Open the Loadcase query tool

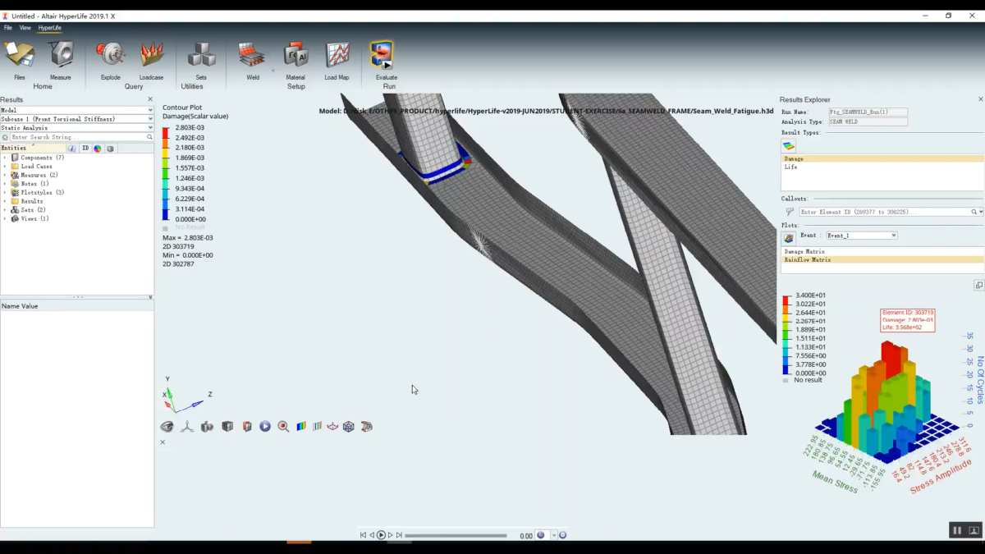point(151,60)
